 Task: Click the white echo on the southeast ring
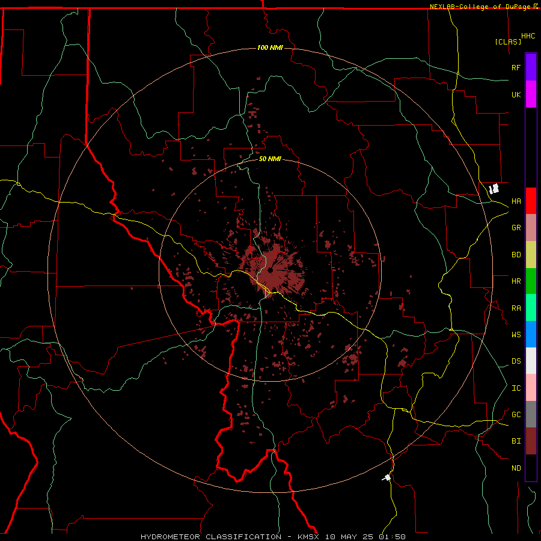click(x=387, y=477)
